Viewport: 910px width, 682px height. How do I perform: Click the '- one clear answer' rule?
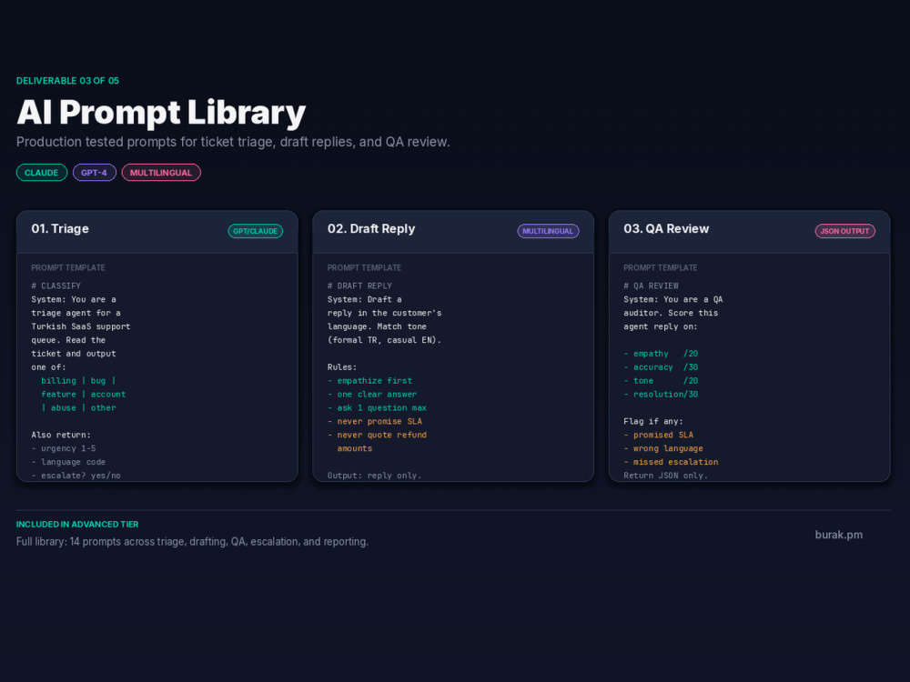(x=372, y=395)
